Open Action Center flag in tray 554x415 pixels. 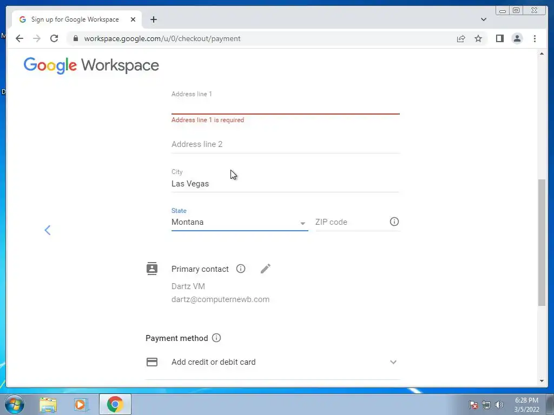(473, 405)
